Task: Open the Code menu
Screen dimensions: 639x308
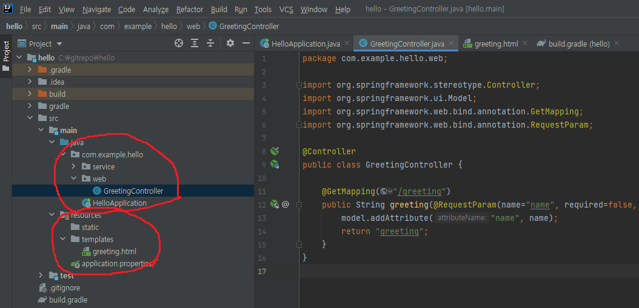Action: (x=127, y=9)
